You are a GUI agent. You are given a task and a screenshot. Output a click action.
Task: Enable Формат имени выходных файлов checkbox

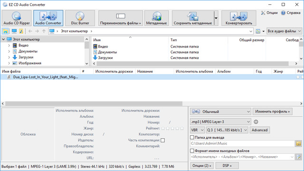[192, 151]
